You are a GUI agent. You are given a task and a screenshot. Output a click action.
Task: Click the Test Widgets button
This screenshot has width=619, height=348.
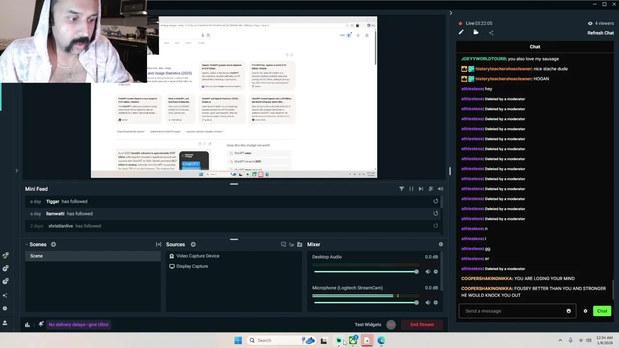[x=368, y=324]
